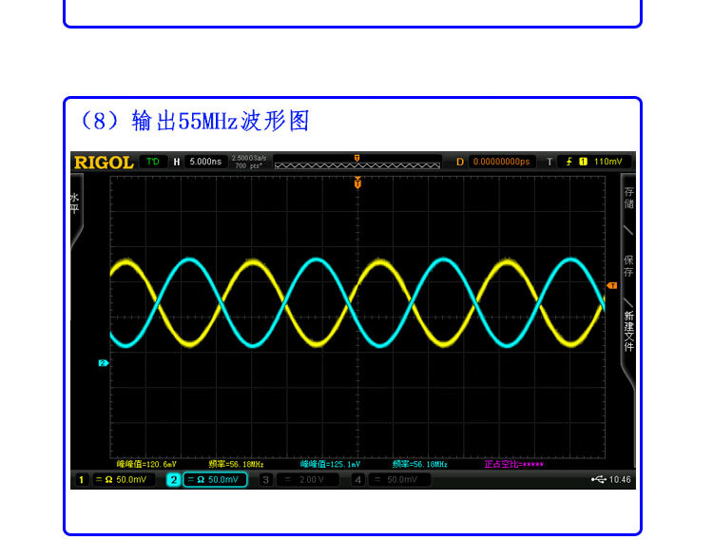Click the cyan channel 2 ground marker

point(104,362)
